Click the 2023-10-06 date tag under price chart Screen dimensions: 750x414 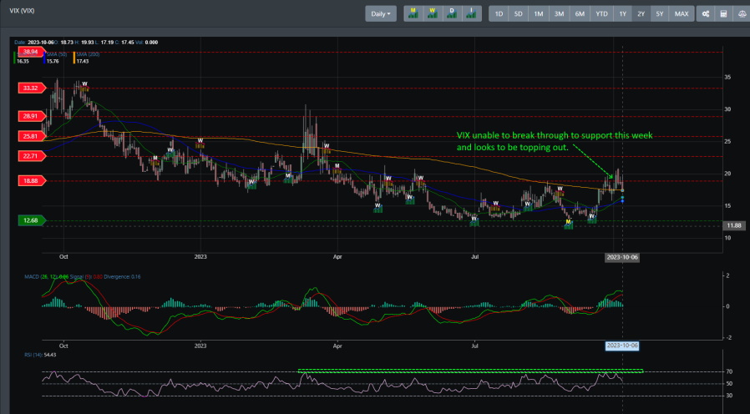[622, 257]
